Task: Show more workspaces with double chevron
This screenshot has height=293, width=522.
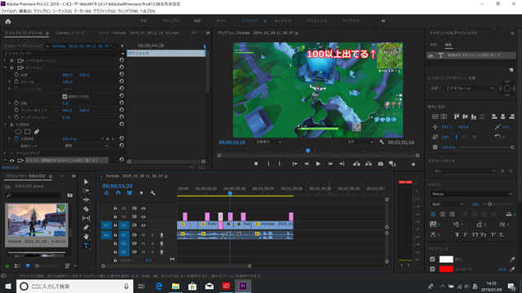Action: tap(383, 21)
